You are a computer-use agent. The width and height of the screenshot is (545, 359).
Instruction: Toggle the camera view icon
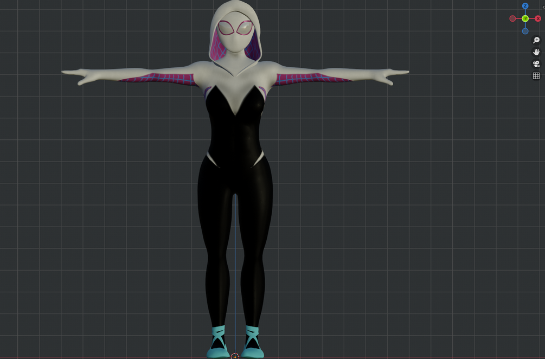click(536, 64)
